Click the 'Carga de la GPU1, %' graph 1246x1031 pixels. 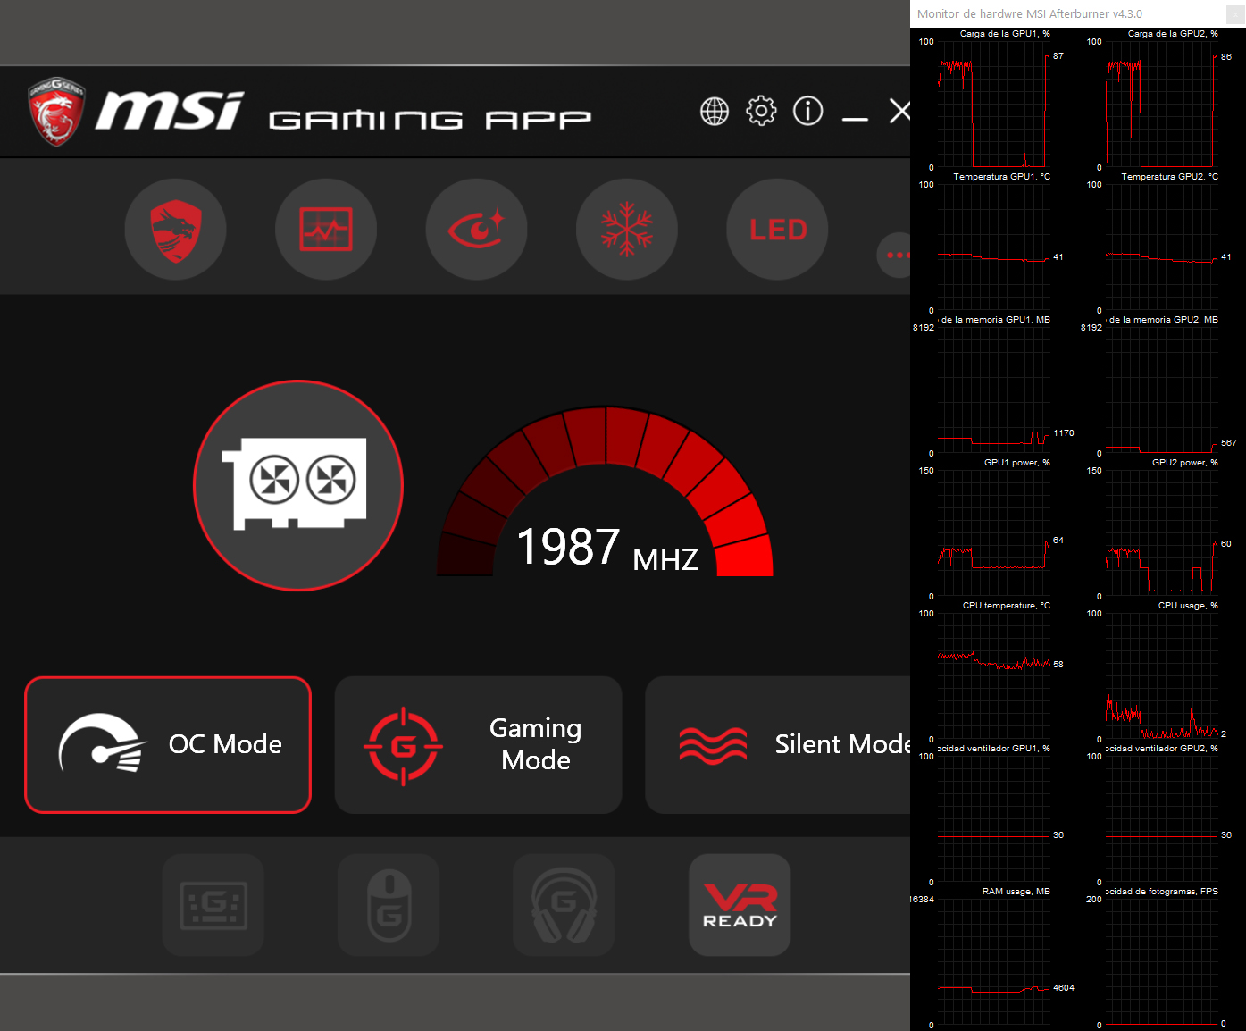(x=994, y=105)
